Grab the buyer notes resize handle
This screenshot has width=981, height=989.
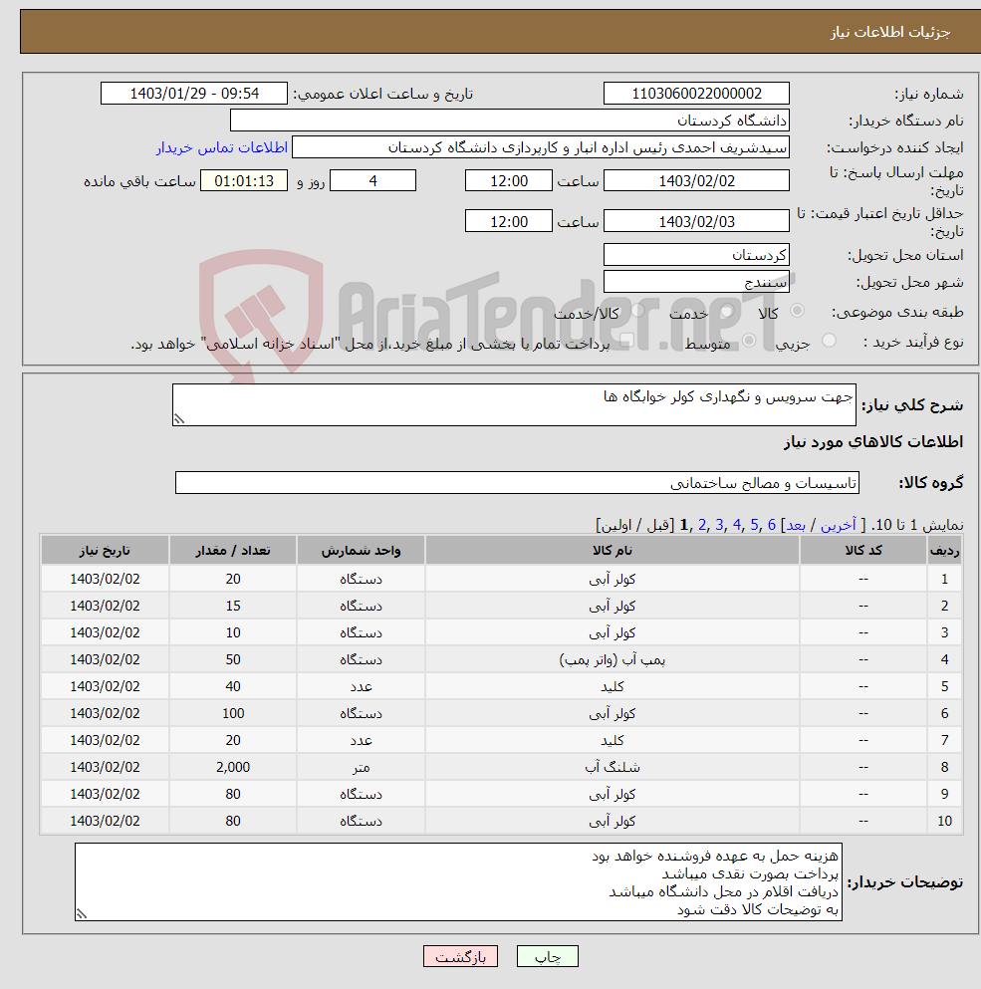tap(82, 914)
